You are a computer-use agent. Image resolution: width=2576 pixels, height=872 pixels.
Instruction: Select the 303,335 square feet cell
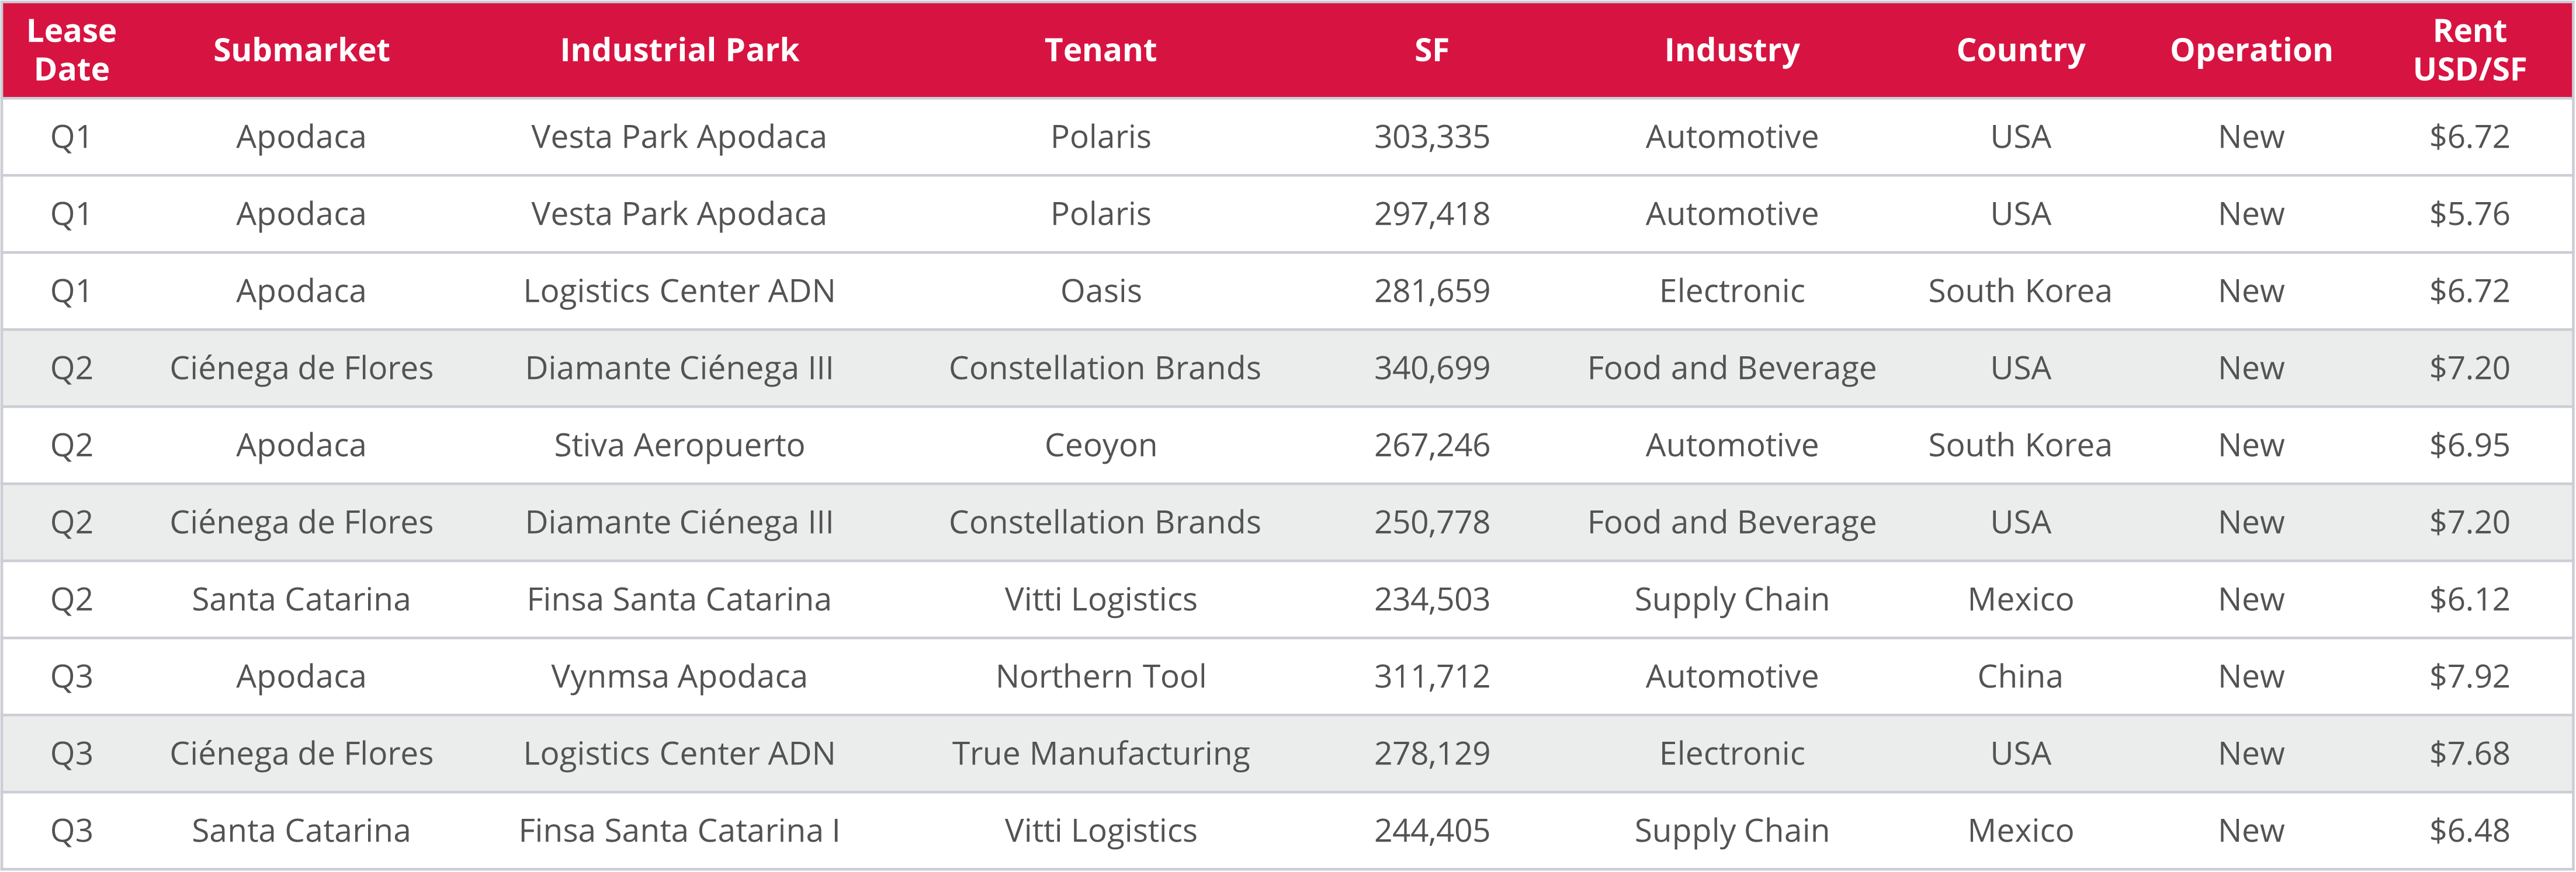point(1431,137)
